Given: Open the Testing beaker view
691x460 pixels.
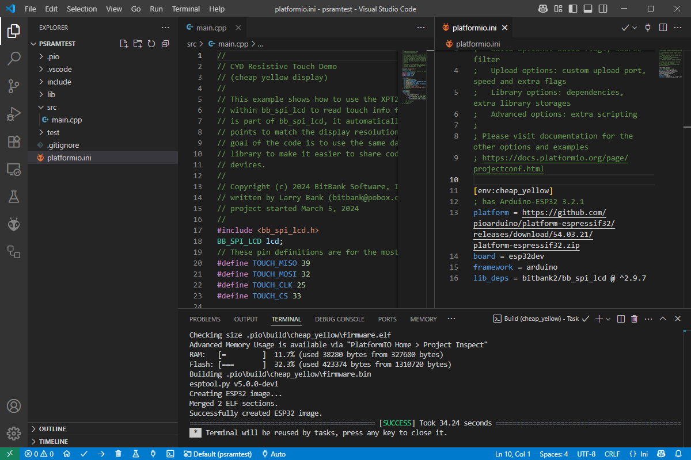Looking at the screenshot, I should pyautogui.click(x=14, y=197).
